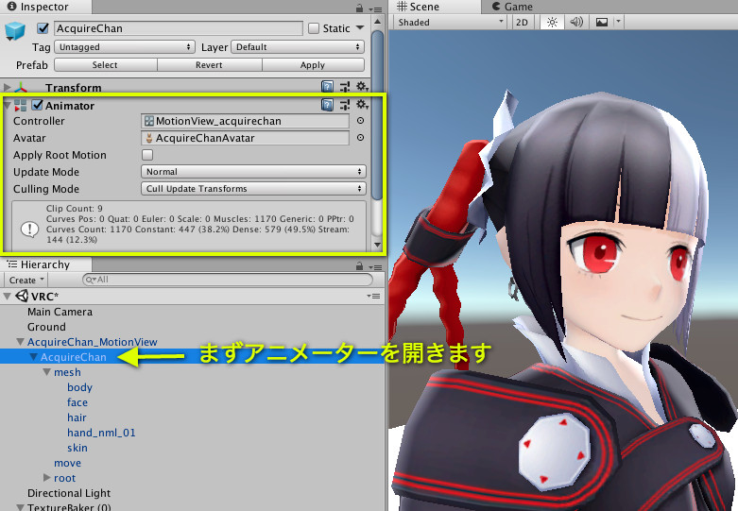Click the Prefab Select button
Screen dimensions: 738x511
[105, 65]
